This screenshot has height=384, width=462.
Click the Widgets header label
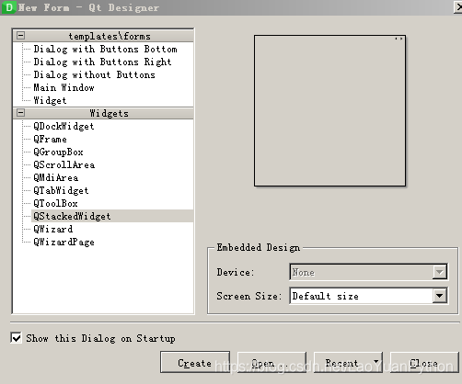pyautogui.click(x=110, y=113)
